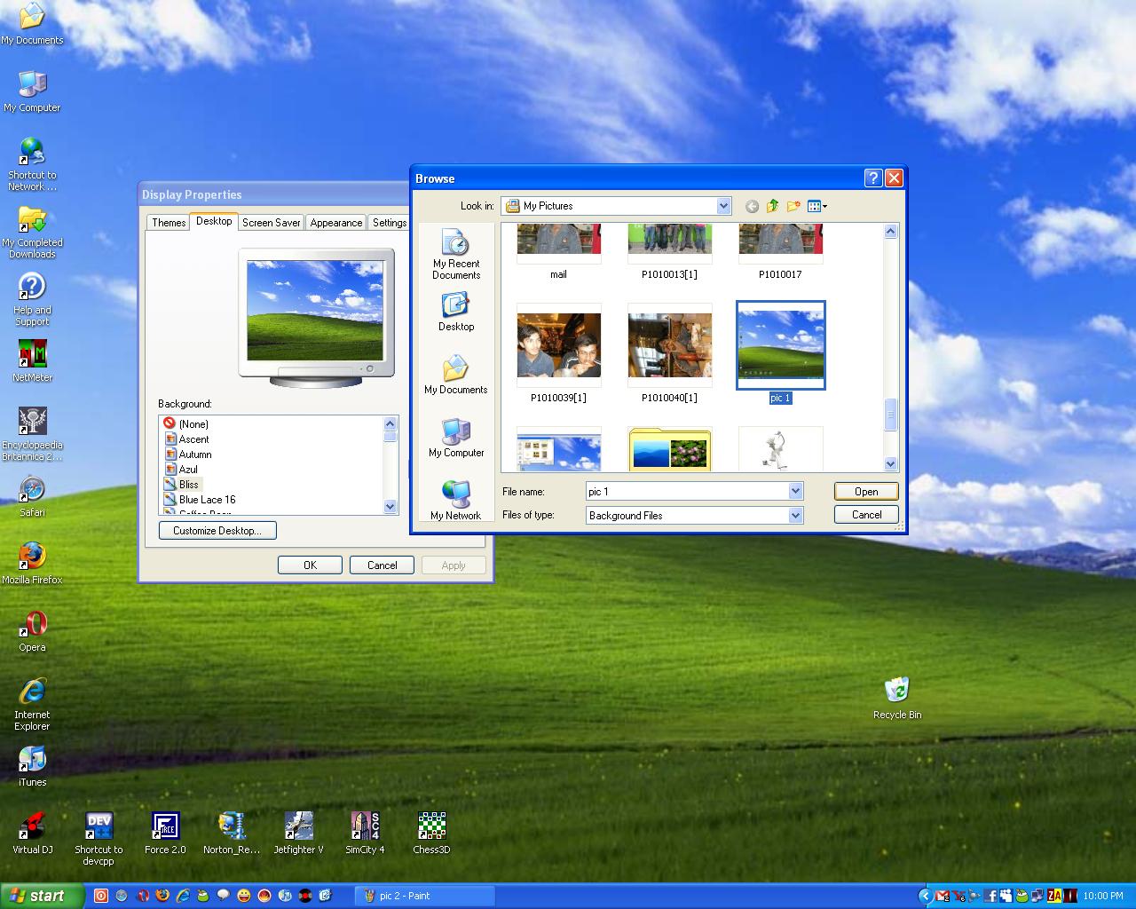Select the folder thumbnail with flower pictures

click(x=670, y=450)
